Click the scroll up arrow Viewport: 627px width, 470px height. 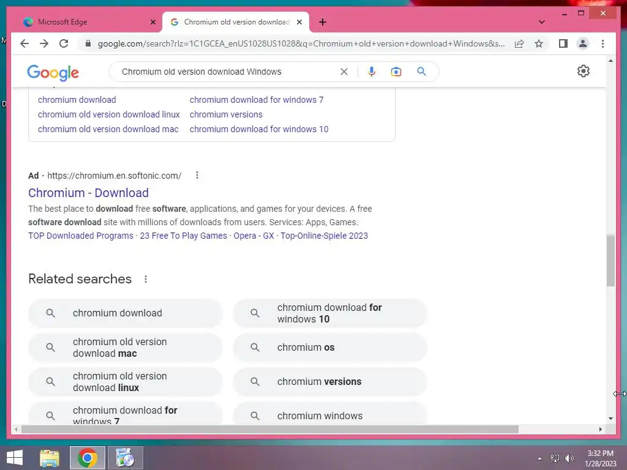[610, 61]
